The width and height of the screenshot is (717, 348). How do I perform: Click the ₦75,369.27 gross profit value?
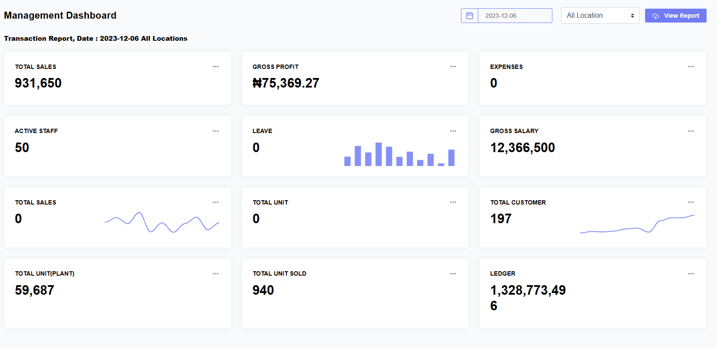[x=286, y=83]
